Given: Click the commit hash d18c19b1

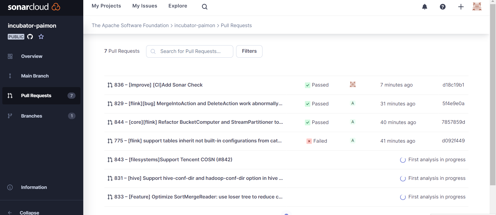Looking at the screenshot, I should (x=453, y=85).
